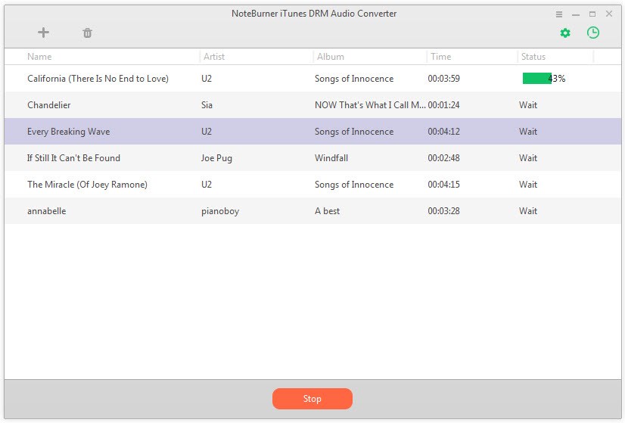The width and height of the screenshot is (625, 423).
Task: Click Wait status in the annabelle row
Action: pyautogui.click(x=528, y=211)
